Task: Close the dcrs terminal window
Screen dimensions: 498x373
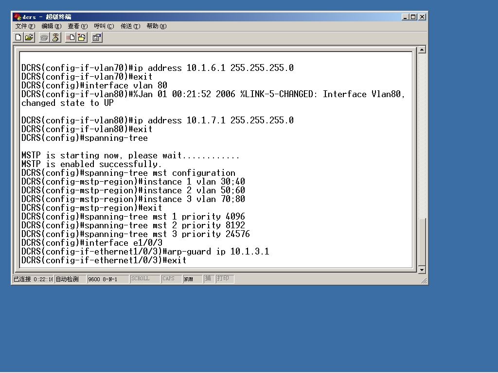Action: click(422, 17)
